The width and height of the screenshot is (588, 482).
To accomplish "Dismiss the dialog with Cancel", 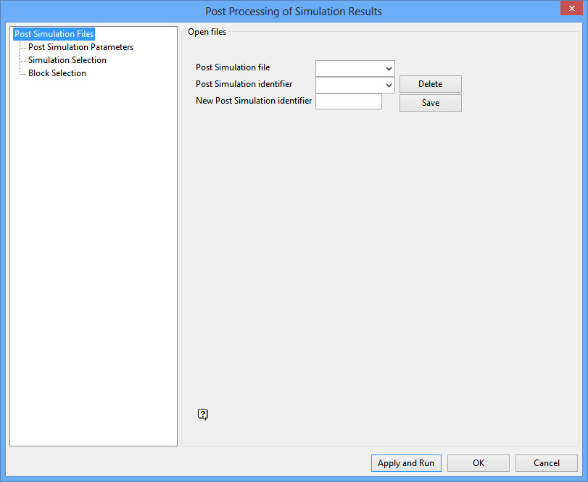I will click(x=546, y=463).
